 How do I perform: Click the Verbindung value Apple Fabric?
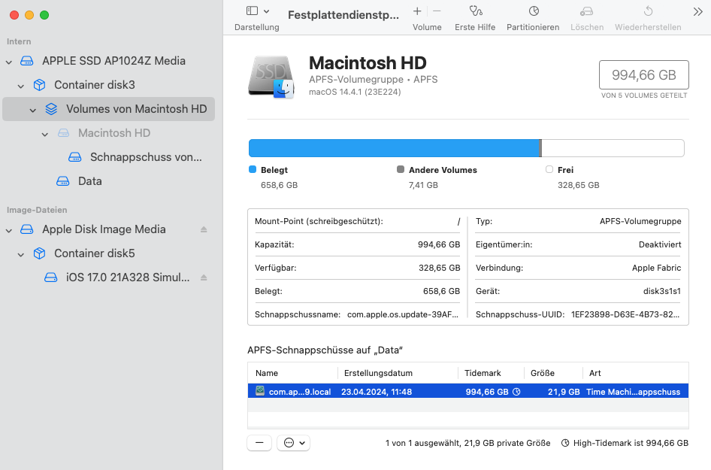point(657,268)
